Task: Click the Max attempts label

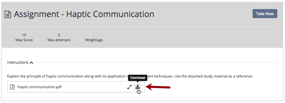Action: [59, 40]
